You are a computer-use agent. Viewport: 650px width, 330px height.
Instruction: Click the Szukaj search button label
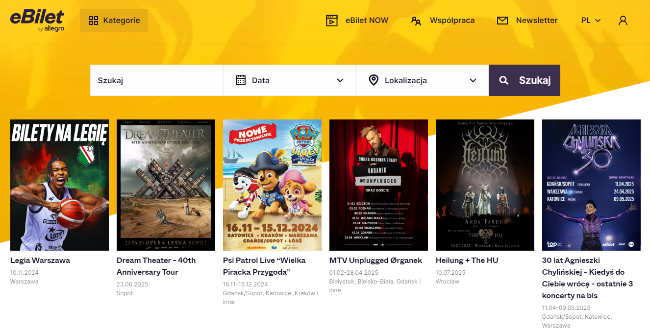point(535,80)
